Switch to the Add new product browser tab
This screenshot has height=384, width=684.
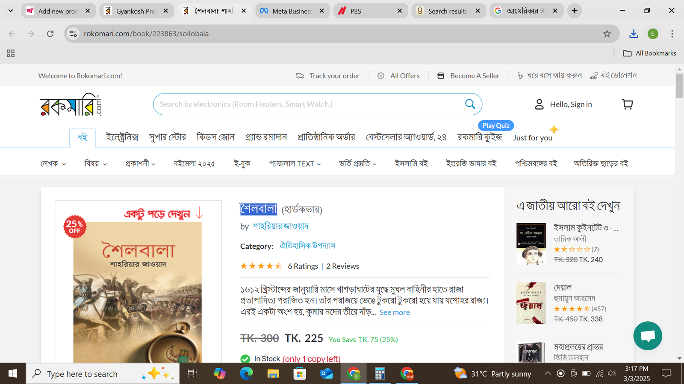point(59,11)
